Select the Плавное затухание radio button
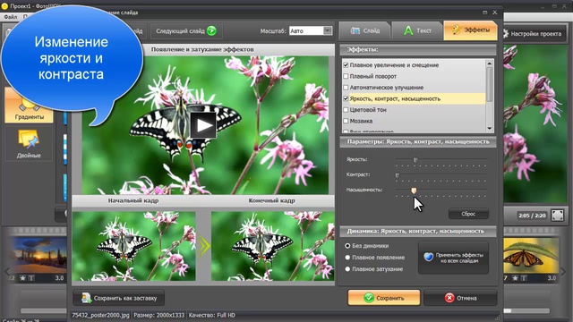 click(347, 269)
